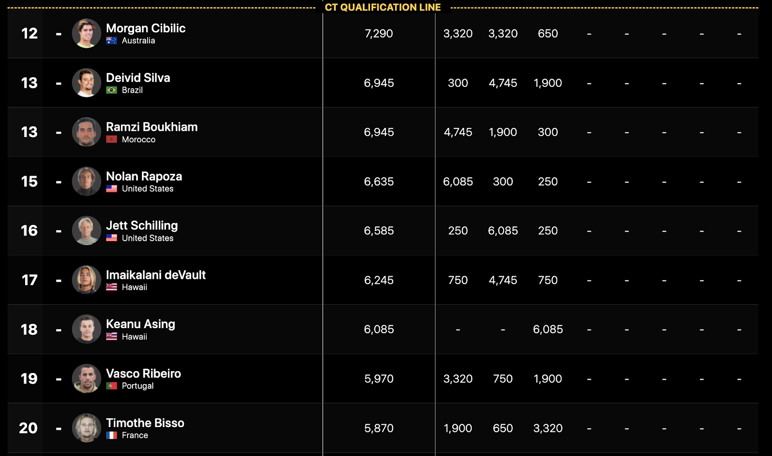
Task: Open Keanu Asing's avatar photo
Action: click(x=86, y=329)
